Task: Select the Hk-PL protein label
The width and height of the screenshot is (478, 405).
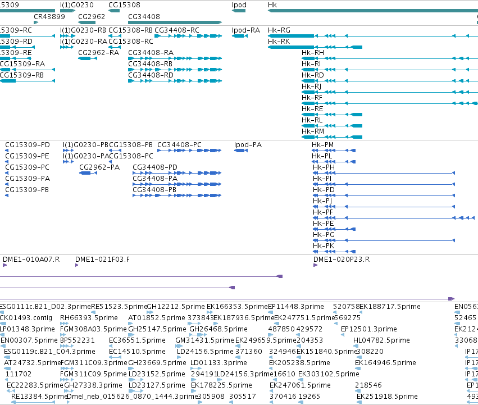Action: 322,156
